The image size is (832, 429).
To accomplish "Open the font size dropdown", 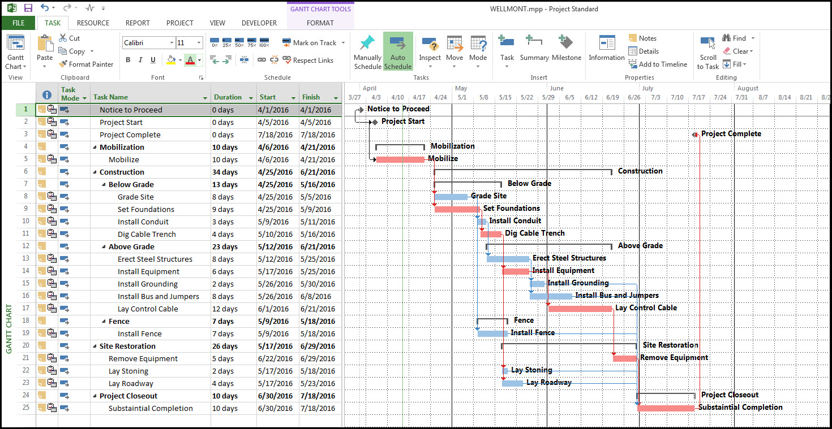I will click(x=199, y=42).
